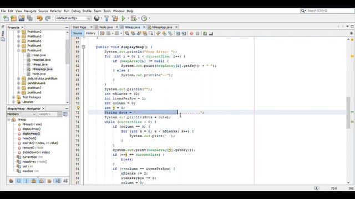Find selection with magnifier icon
The width and height of the screenshot is (355, 199).
127,33
